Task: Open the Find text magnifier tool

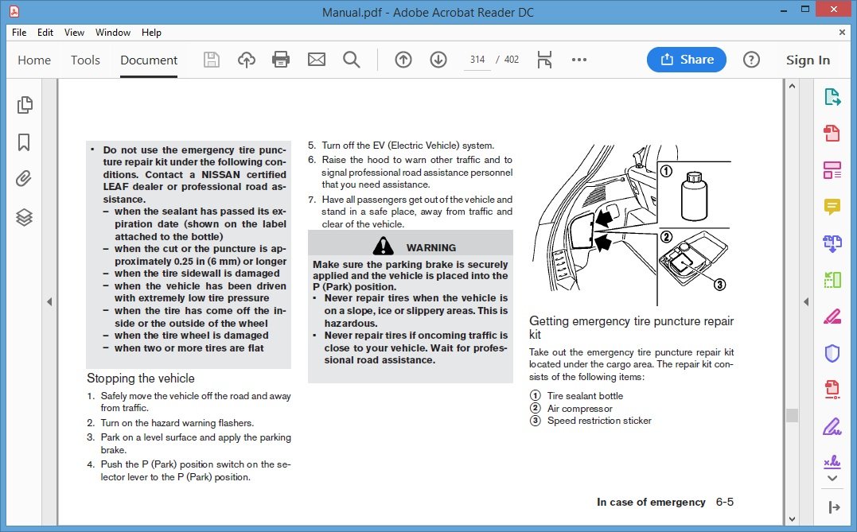Action: click(351, 60)
